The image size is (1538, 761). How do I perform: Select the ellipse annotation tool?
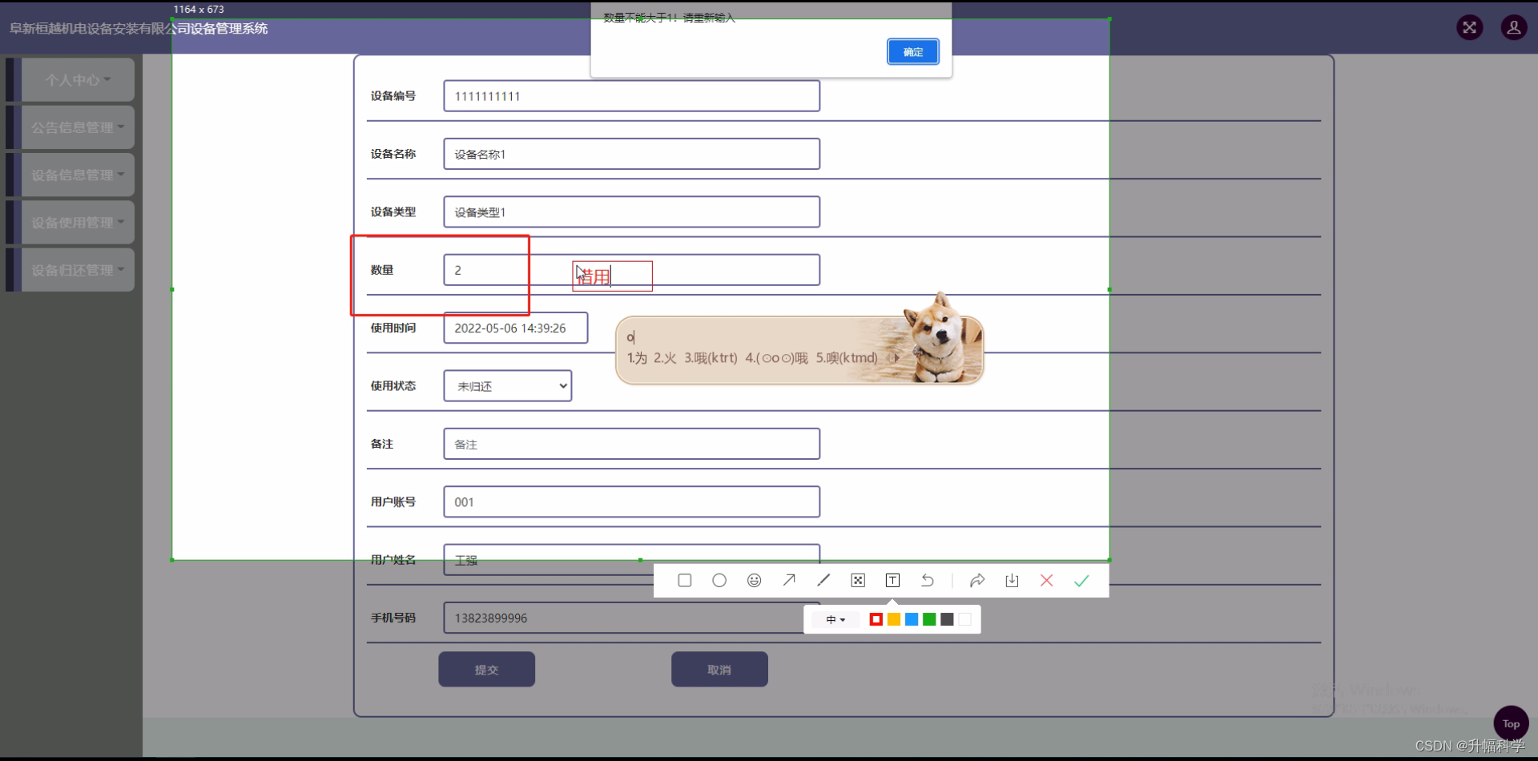[x=719, y=580]
